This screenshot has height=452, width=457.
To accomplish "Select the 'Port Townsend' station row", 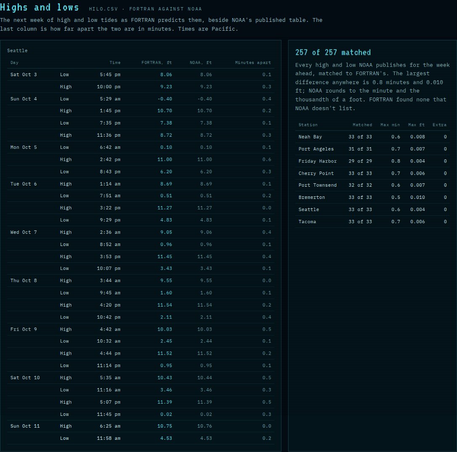I will coord(373,185).
